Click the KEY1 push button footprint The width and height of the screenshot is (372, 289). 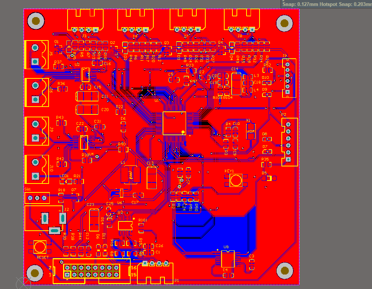click(x=236, y=180)
